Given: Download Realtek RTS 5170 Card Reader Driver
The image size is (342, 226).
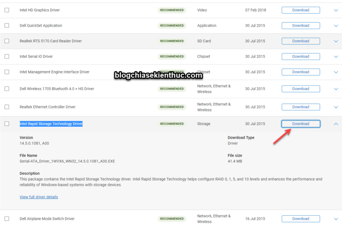Looking at the screenshot, I should tap(301, 41).
